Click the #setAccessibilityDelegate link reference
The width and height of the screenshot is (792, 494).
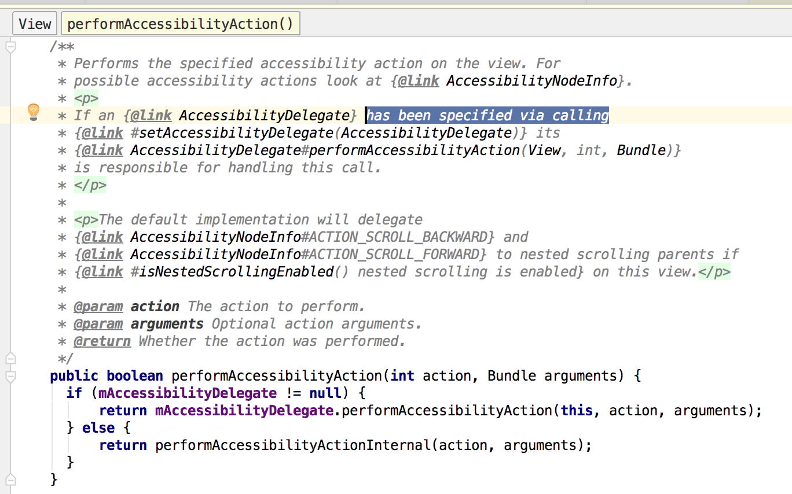coord(232,133)
